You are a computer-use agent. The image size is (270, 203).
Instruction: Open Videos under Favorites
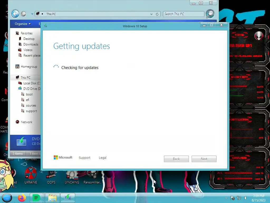point(28,50)
